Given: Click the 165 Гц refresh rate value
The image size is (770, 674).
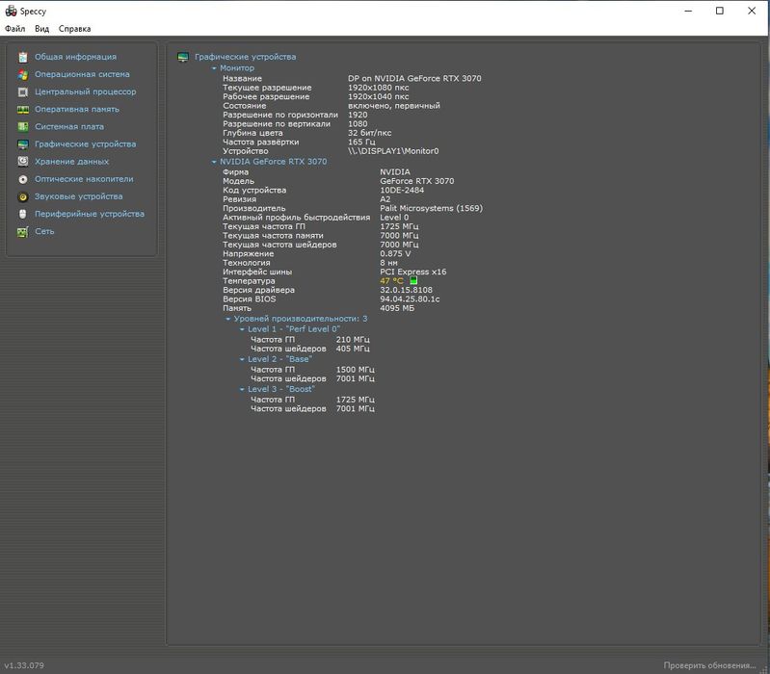Looking at the screenshot, I should 361,142.
